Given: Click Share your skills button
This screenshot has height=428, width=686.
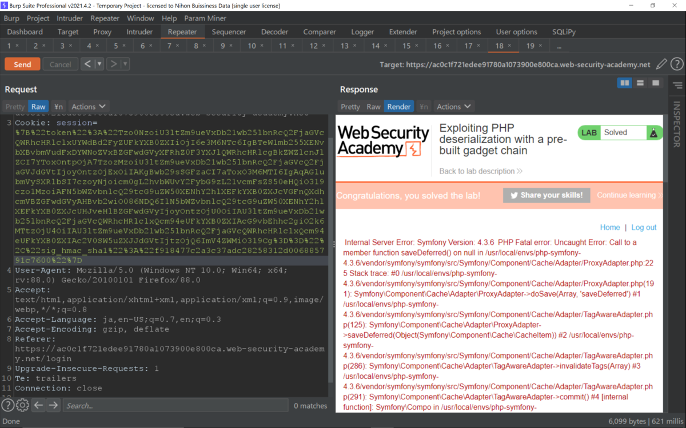Looking at the screenshot, I should (x=547, y=195).
